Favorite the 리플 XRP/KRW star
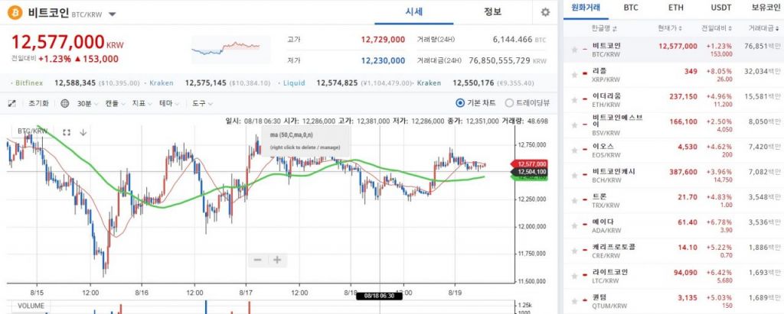784x314 pixels. 574,75
